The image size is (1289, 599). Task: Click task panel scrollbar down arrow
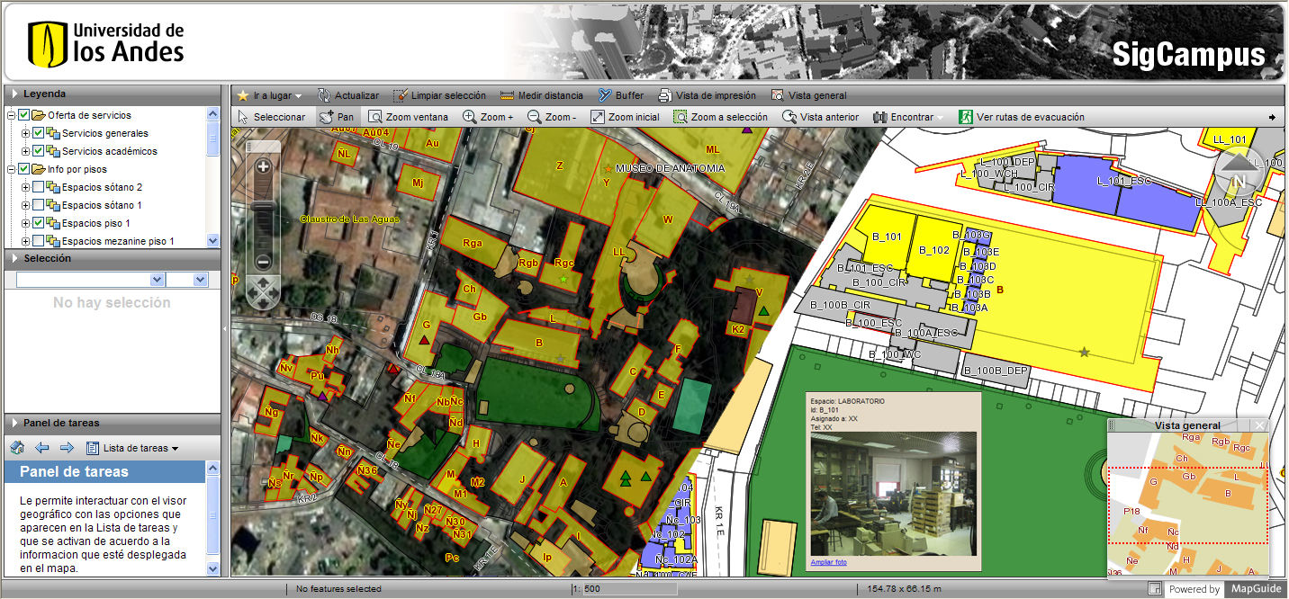pos(213,569)
